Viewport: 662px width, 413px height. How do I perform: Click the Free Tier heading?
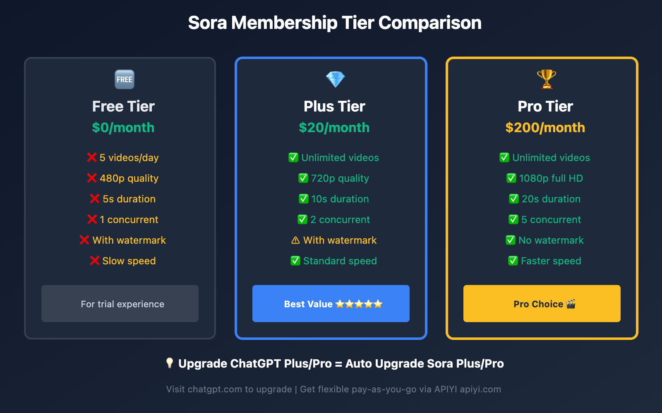point(123,107)
